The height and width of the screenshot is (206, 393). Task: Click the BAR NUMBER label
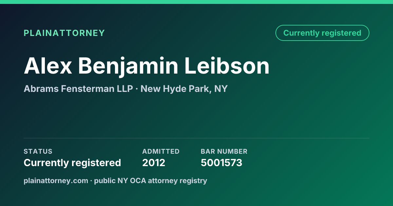pos(224,151)
